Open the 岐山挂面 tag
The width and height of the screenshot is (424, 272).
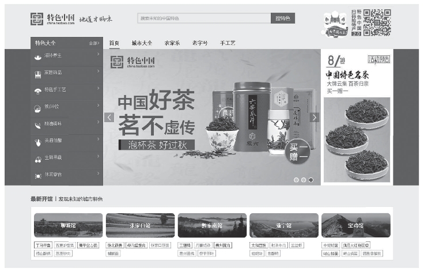click(331, 254)
